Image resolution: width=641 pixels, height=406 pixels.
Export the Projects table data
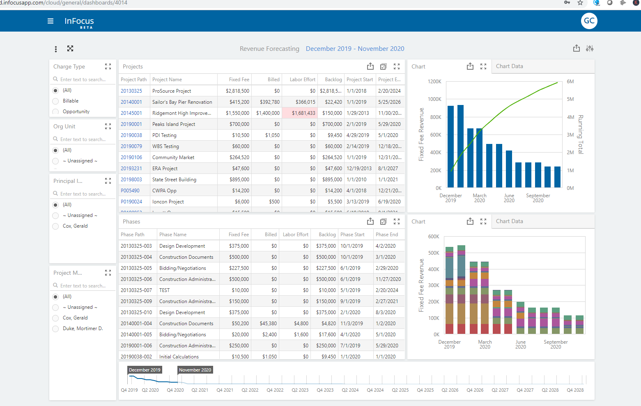click(x=370, y=66)
